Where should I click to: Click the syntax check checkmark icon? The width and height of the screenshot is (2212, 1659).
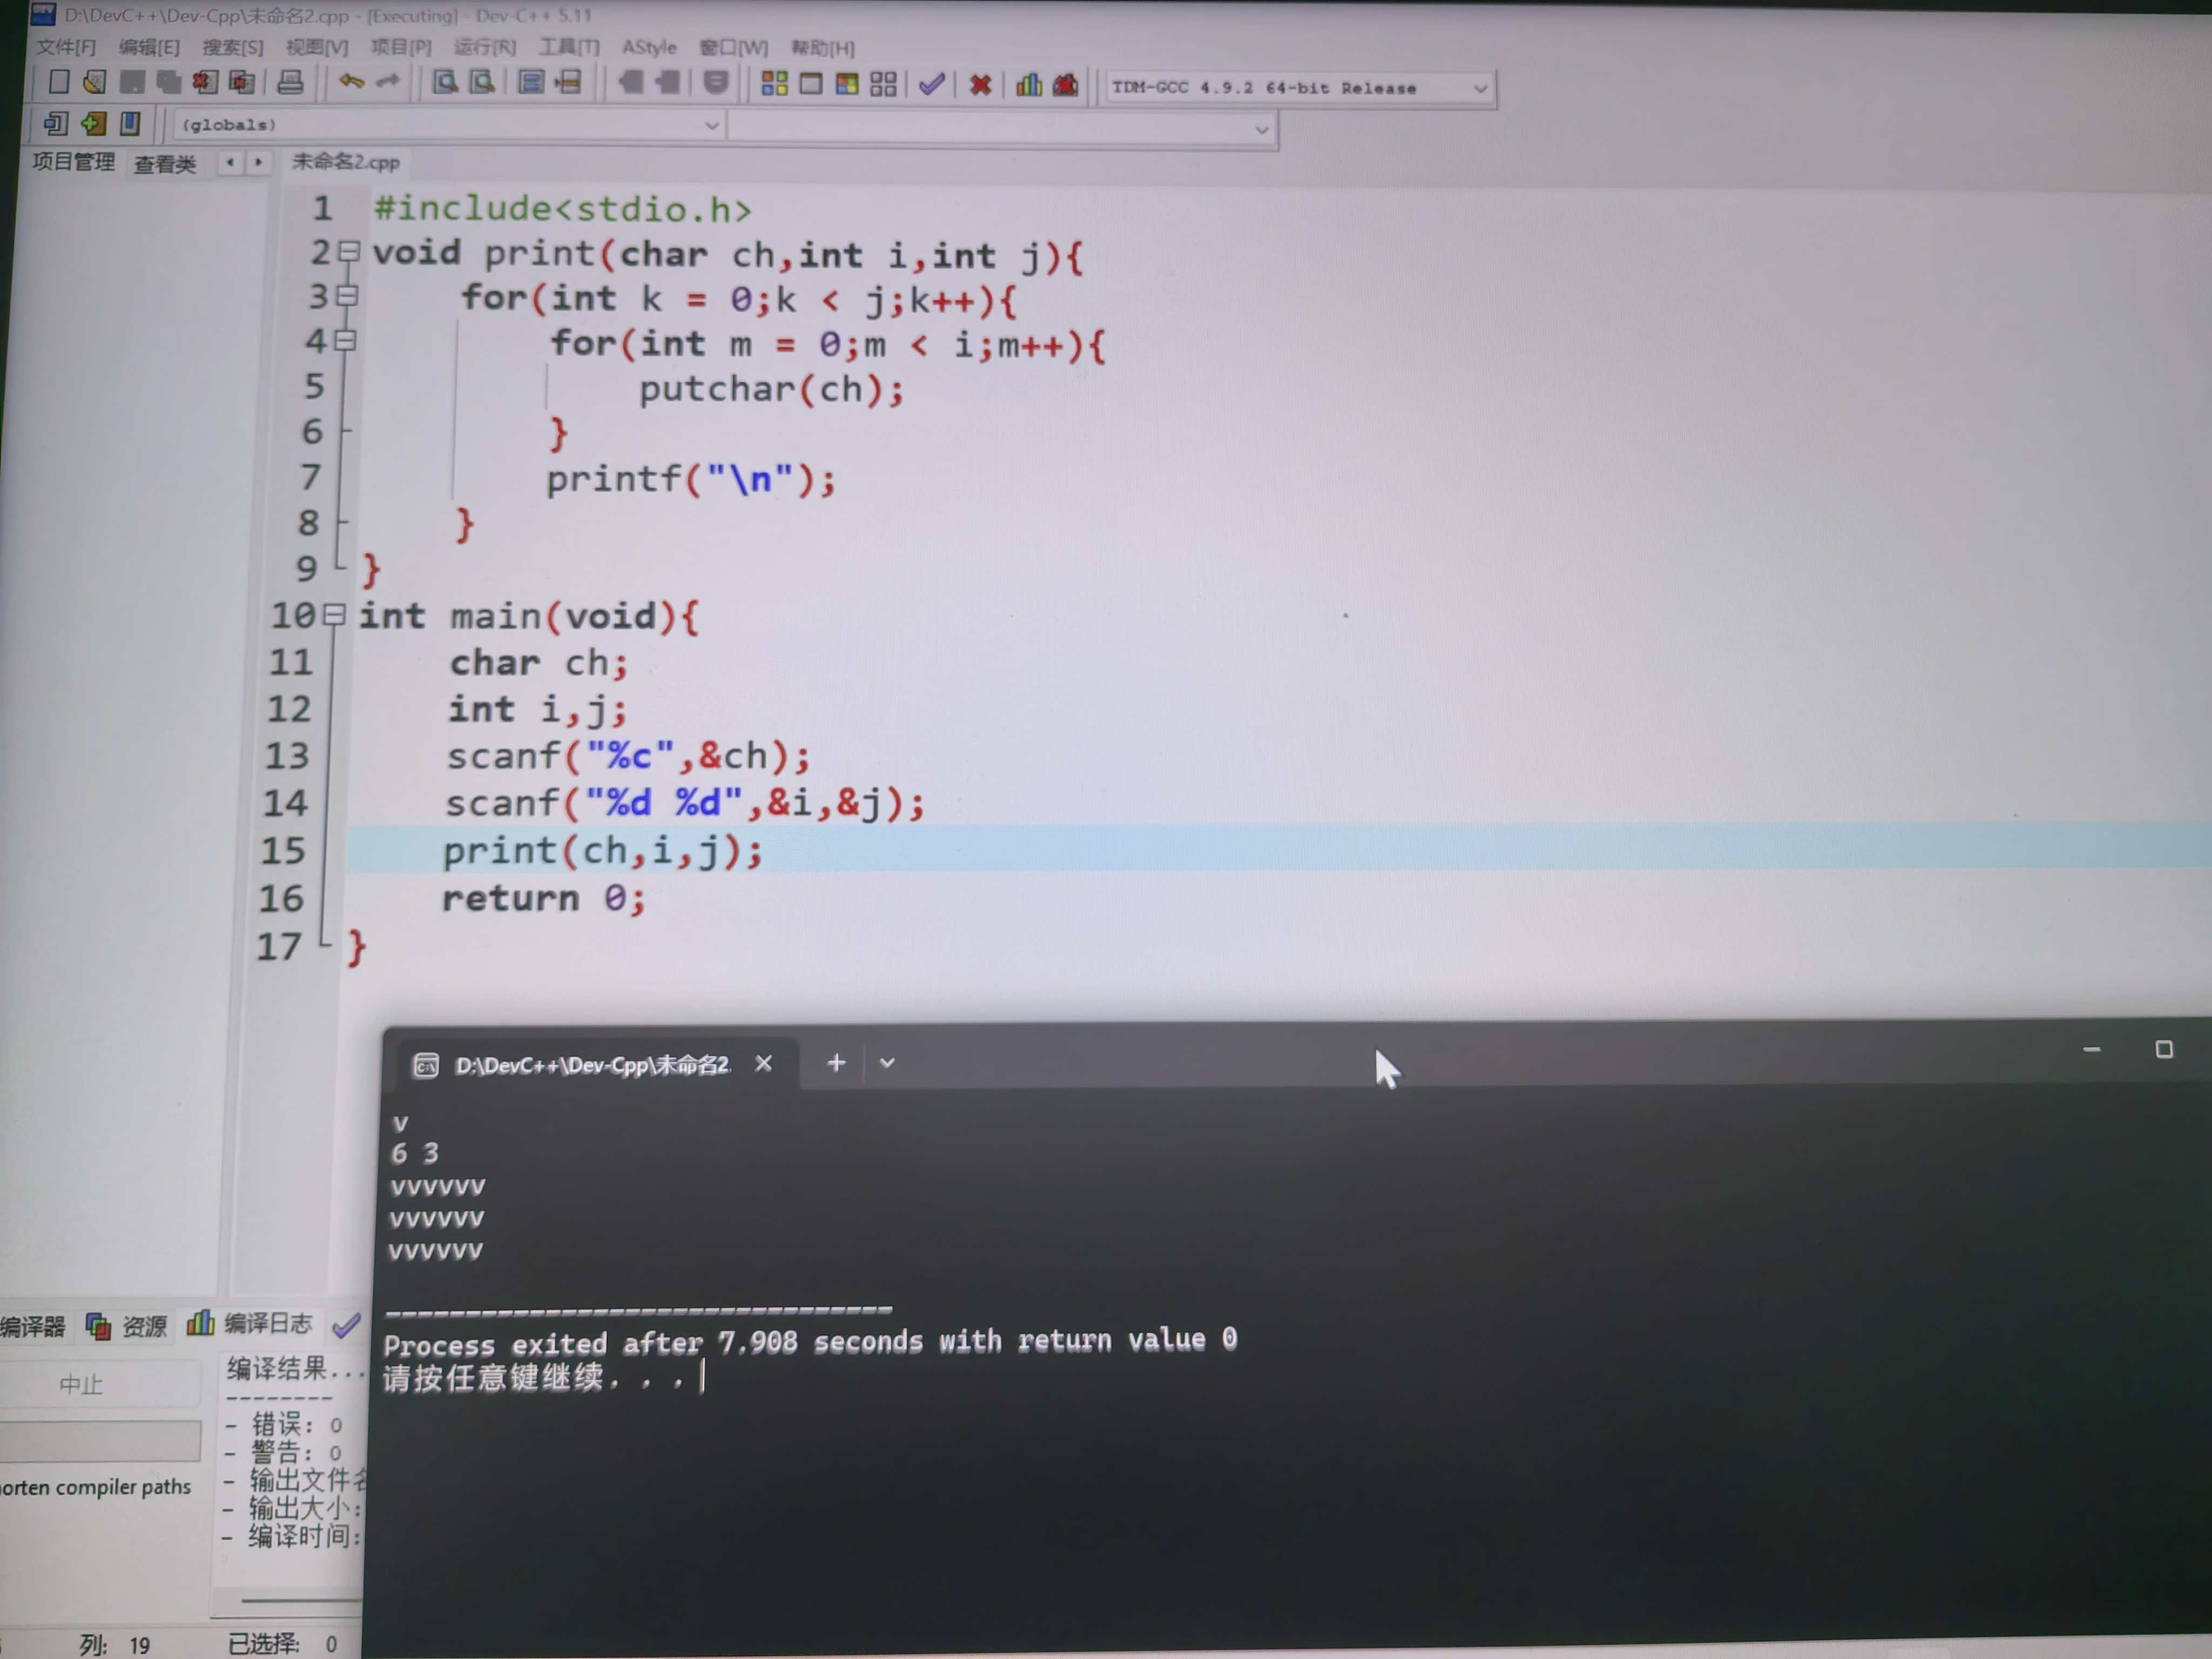point(931,85)
